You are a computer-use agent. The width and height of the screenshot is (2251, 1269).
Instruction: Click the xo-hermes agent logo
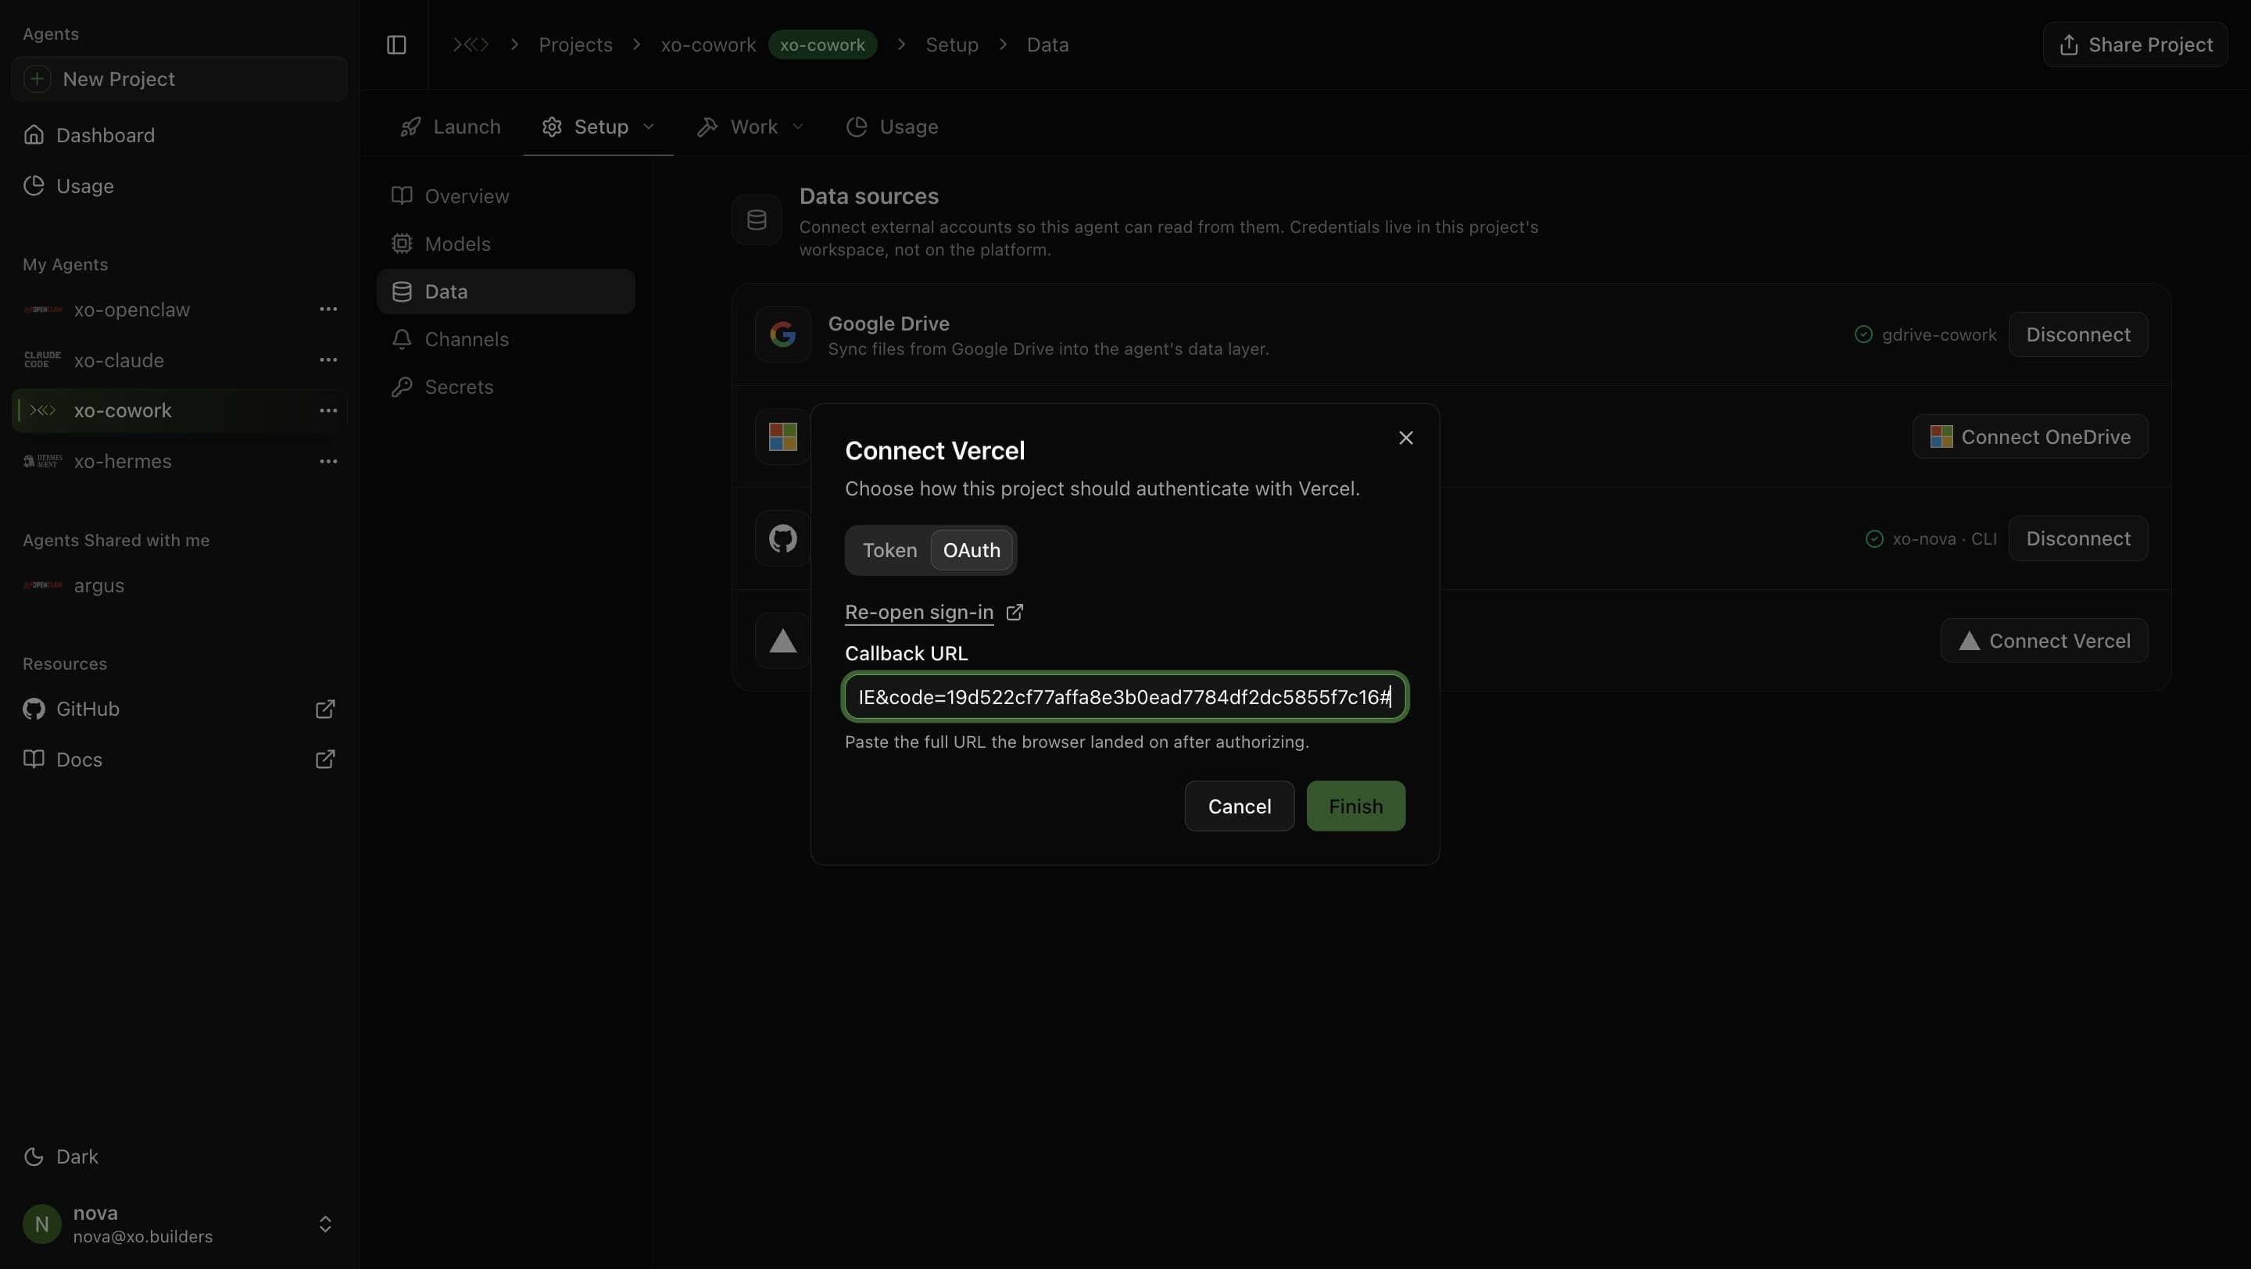tap(43, 461)
